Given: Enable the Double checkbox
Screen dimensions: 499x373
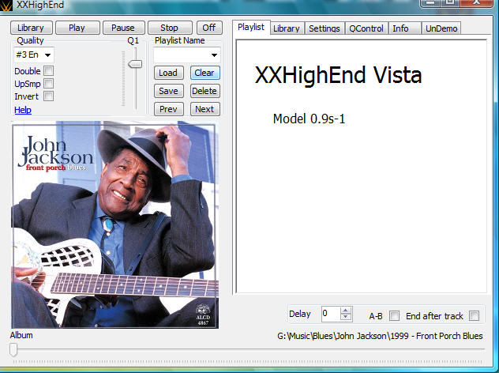Looking at the screenshot, I should point(48,70).
